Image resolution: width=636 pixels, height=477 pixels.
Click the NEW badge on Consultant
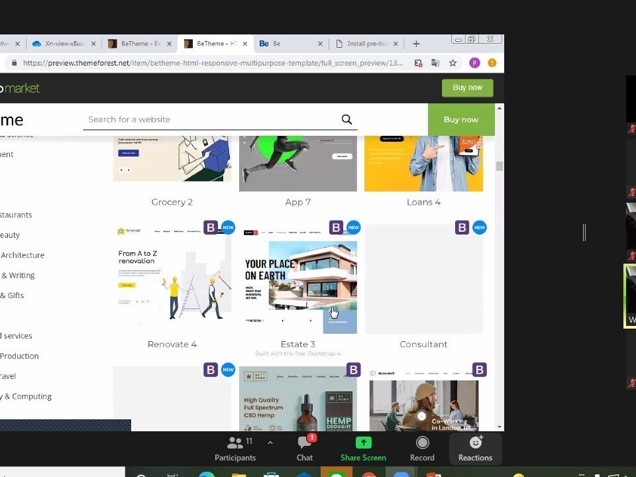tap(480, 227)
